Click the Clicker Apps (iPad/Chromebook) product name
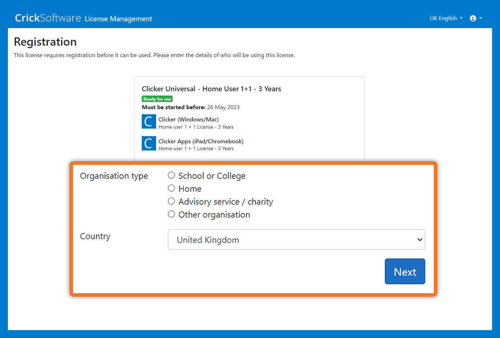Viewport: 500px width, 338px height. point(201,141)
